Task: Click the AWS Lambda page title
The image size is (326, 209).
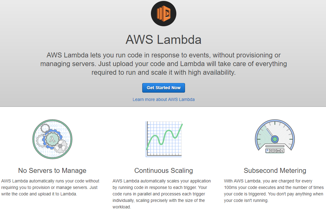Action: pos(163,40)
